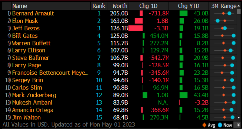Screen dimensions: 242x129
Task: Click Jim Walton's worth 68.4B
Action: 120,117
